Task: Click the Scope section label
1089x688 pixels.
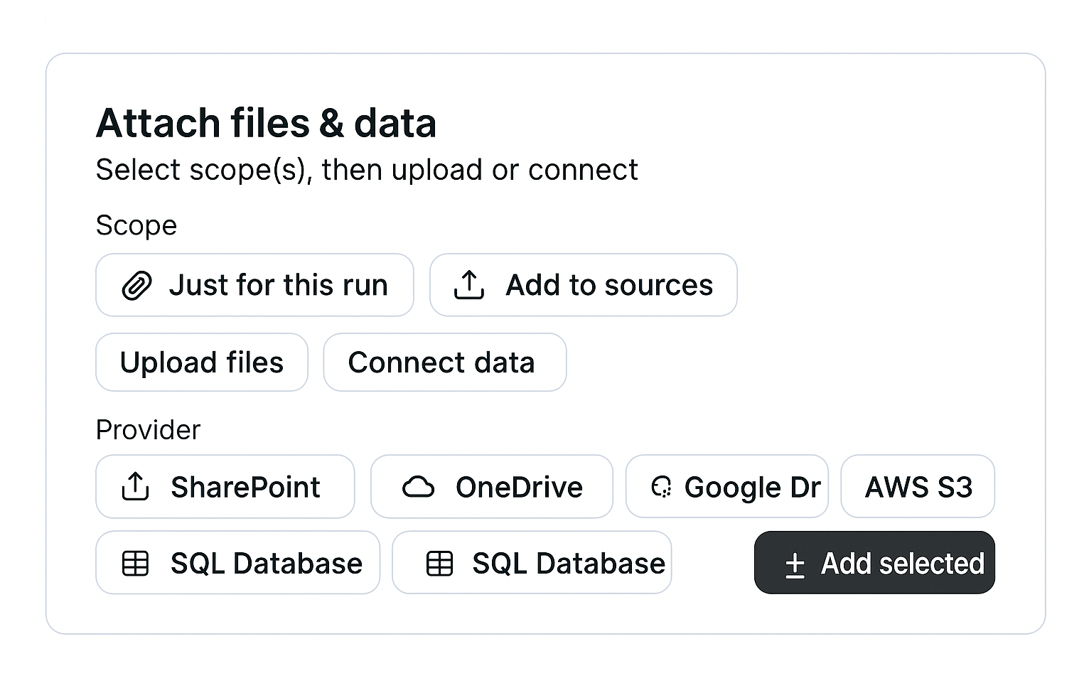Action: tap(136, 225)
